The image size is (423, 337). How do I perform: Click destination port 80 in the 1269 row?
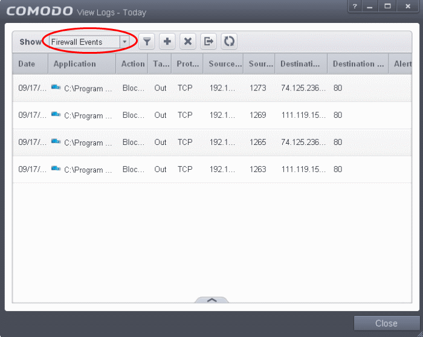tap(338, 115)
